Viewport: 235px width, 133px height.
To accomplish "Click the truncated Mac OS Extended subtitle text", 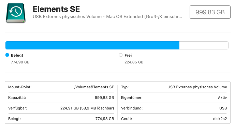I will coord(144,17).
